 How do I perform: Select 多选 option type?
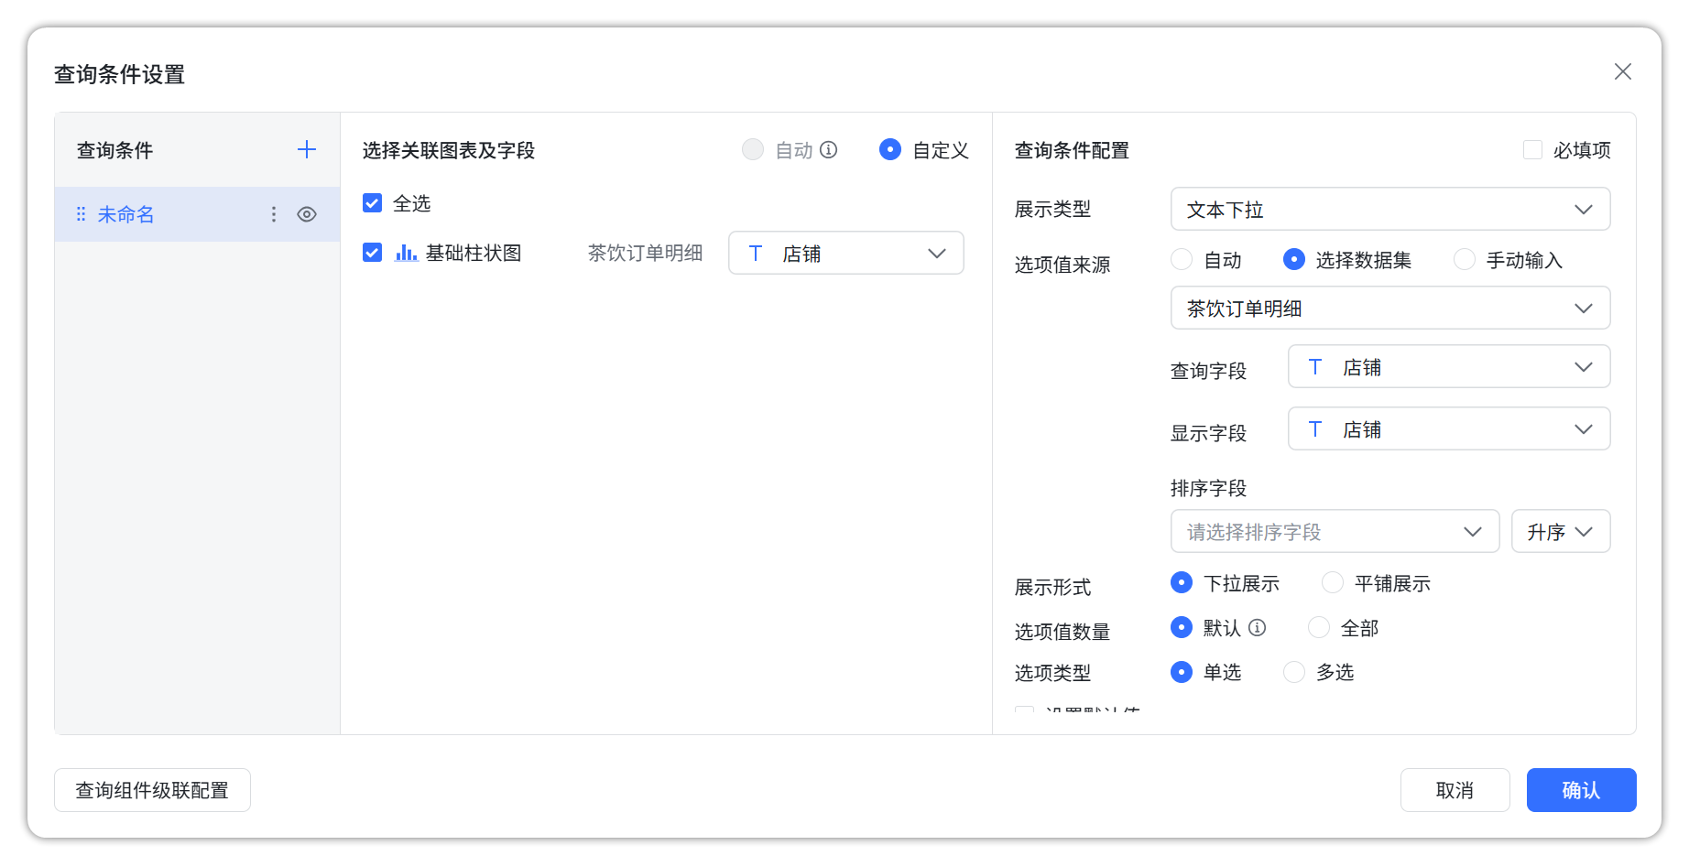(x=1294, y=672)
